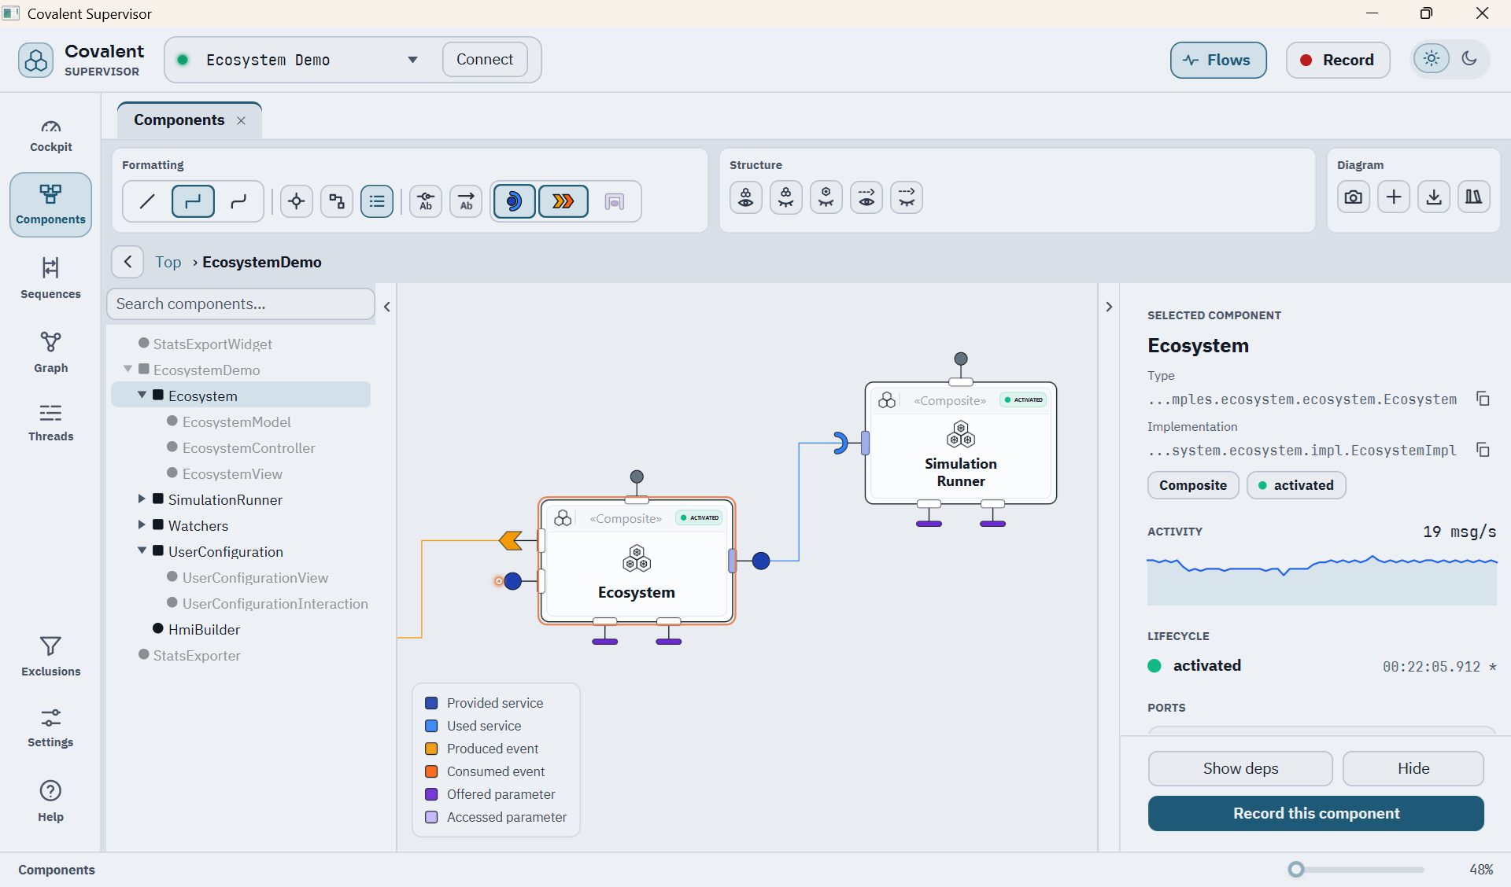Open the Sequences view in sidebar
Image resolution: width=1511 pixels, height=887 pixels.
(50, 278)
